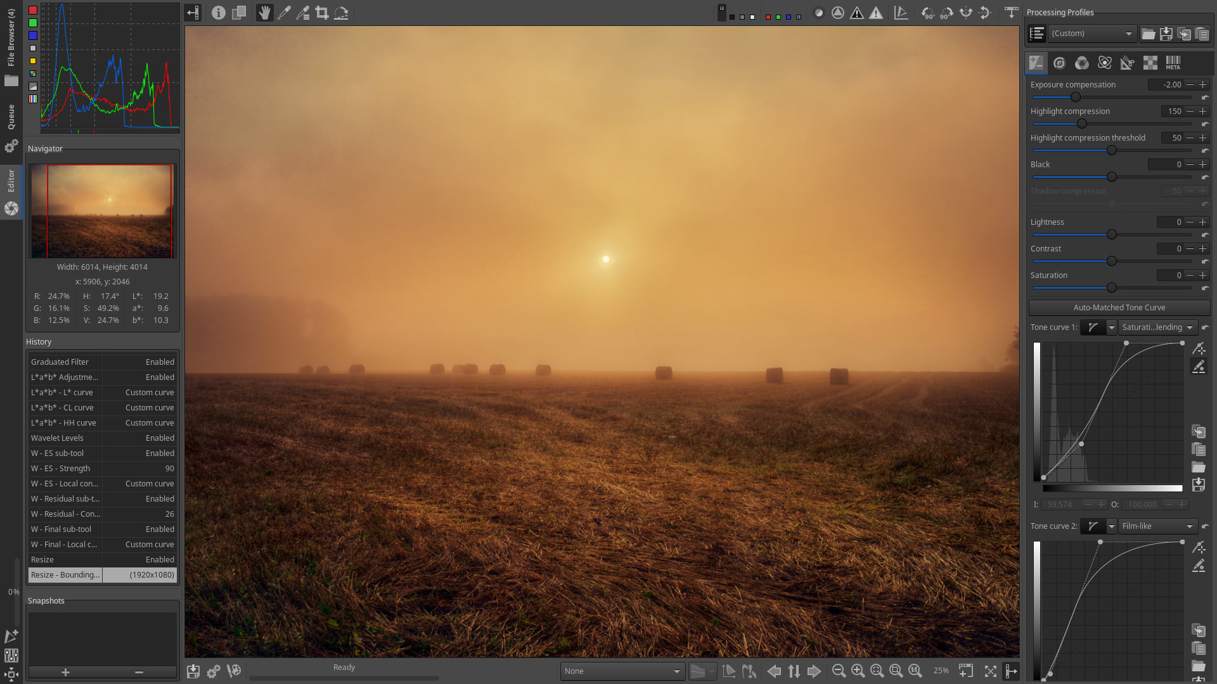
Task: Click the exposure panel icon
Action: pyautogui.click(x=1036, y=62)
